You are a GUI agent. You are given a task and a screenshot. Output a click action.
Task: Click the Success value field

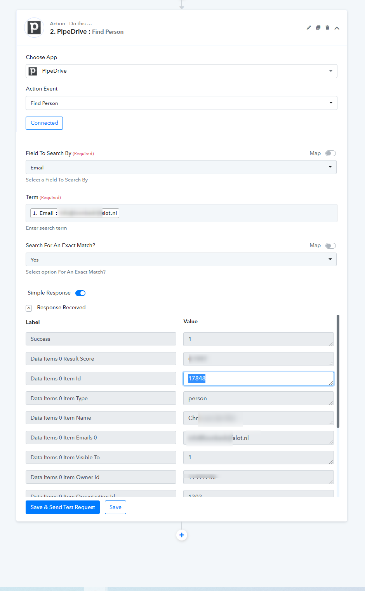(259, 339)
